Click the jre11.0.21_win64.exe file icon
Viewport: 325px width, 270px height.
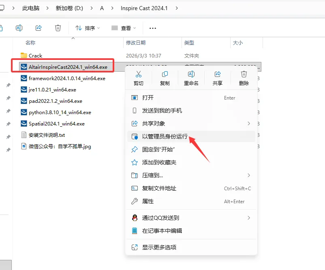click(x=24, y=89)
